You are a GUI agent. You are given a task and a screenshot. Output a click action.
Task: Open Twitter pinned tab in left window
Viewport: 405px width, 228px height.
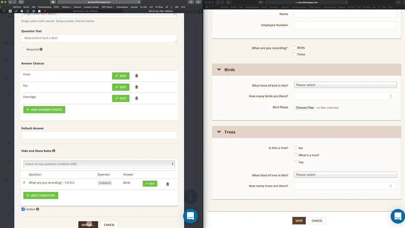point(28,11)
